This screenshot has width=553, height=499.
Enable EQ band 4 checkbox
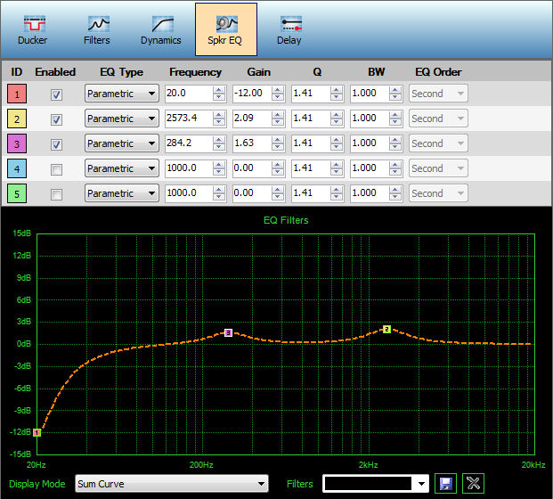point(56,169)
